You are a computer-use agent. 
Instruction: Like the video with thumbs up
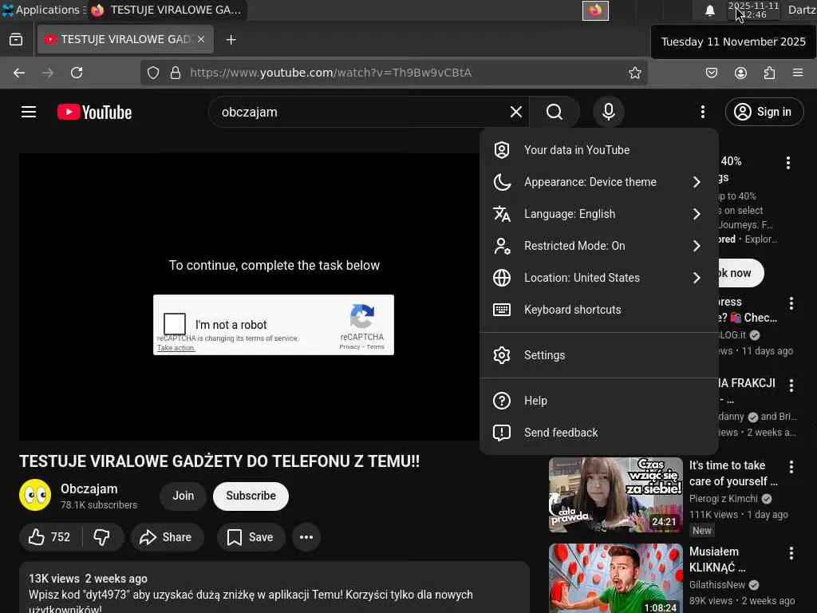click(50, 537)
